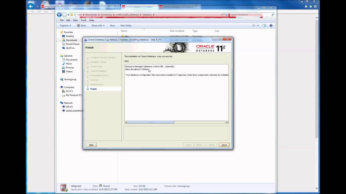Click the Open toolbar button in Explorer
346x194 pixels.
(x=81, y=26)
